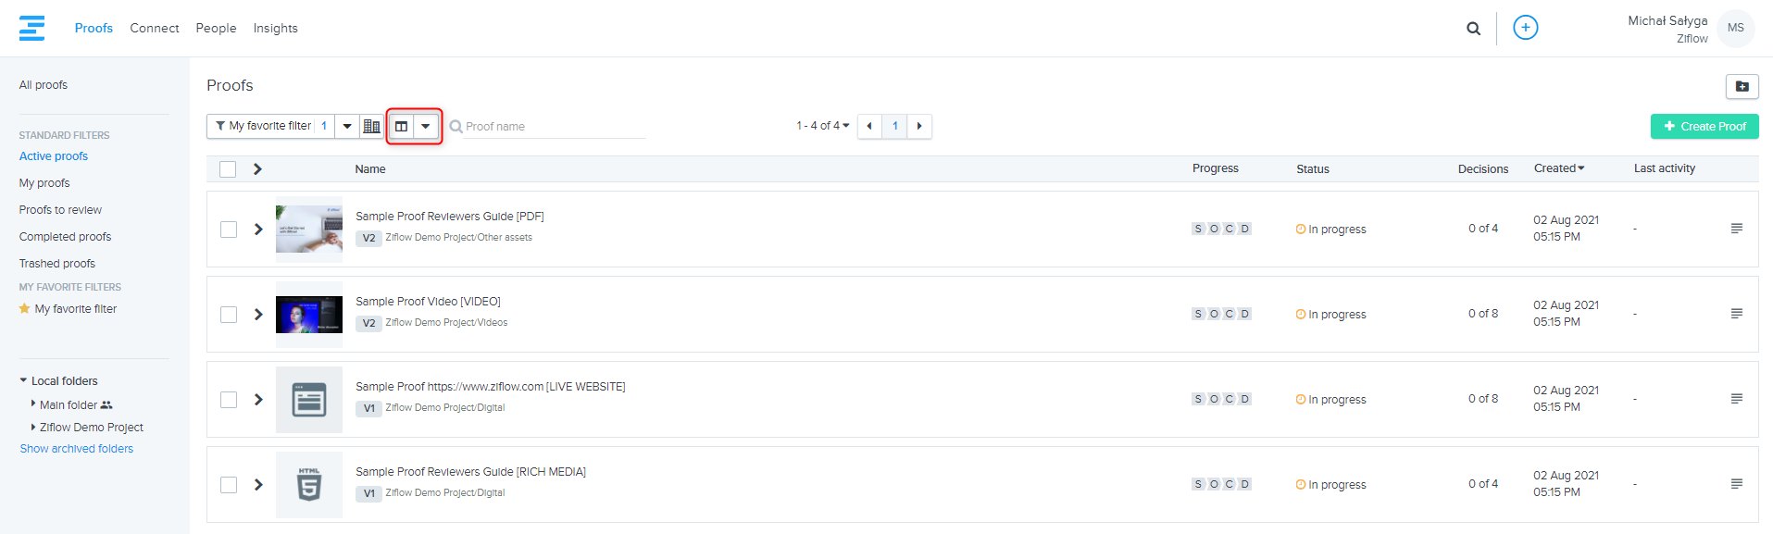Click the column layout icon
The image size is (1773, 534).
(402, 126)
